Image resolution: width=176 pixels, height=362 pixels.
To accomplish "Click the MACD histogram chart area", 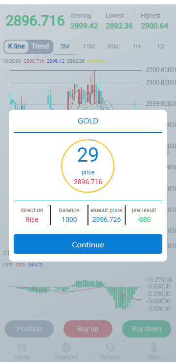I will click(x=76, y=293).
